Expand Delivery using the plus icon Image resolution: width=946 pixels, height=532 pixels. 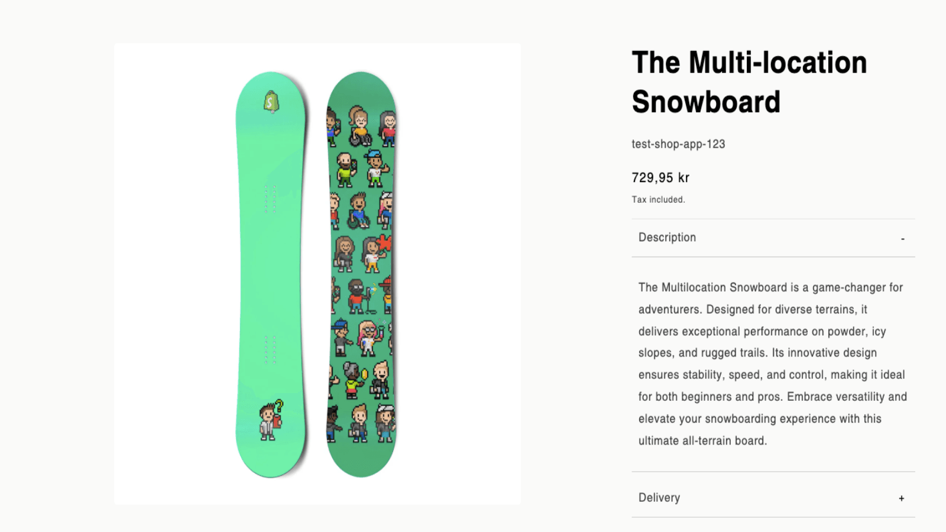(901, 498)
